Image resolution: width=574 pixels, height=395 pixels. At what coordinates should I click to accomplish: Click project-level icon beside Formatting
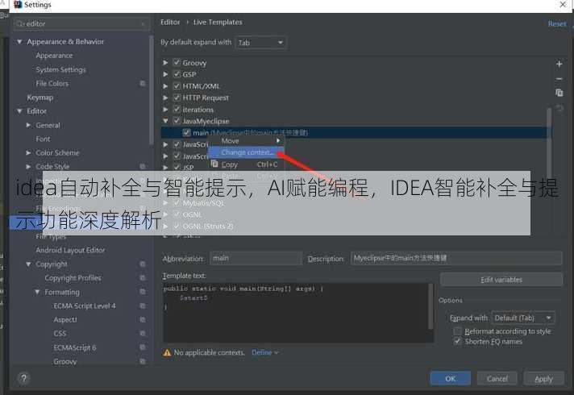pos(143,292)
